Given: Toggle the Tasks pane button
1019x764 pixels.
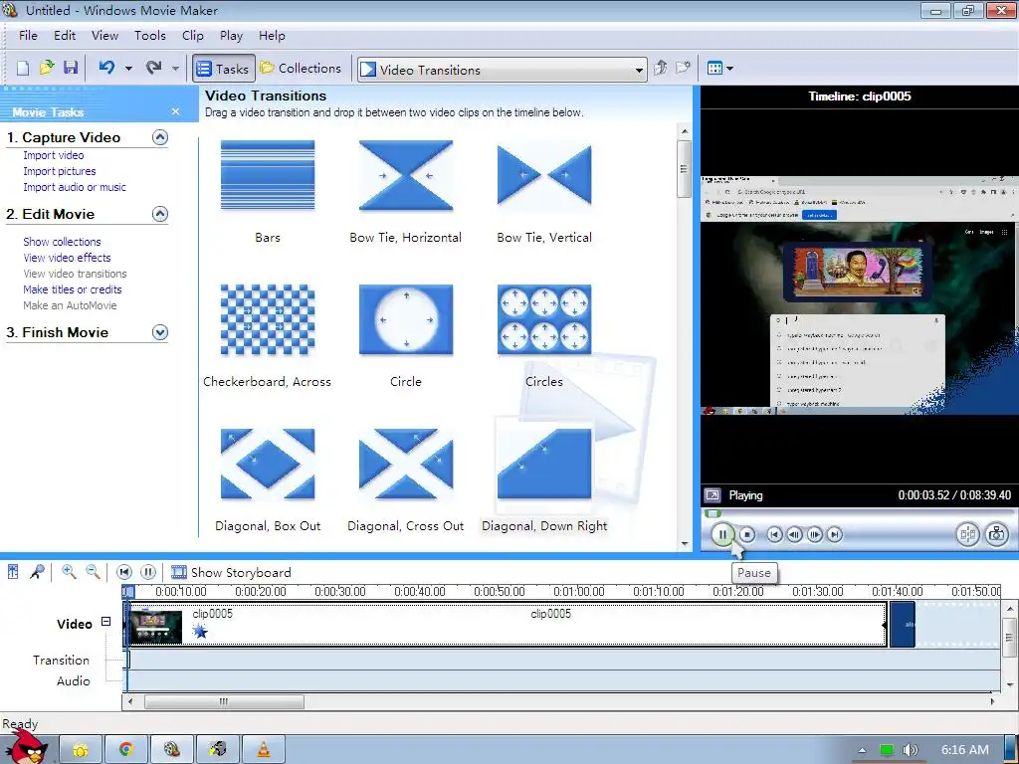Looking at the screenshot, I should 223,69.
